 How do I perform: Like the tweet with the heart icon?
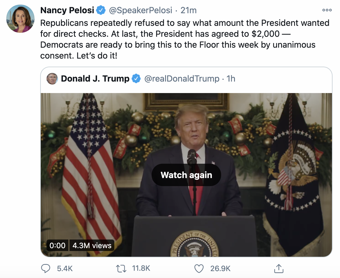(199, 269)
